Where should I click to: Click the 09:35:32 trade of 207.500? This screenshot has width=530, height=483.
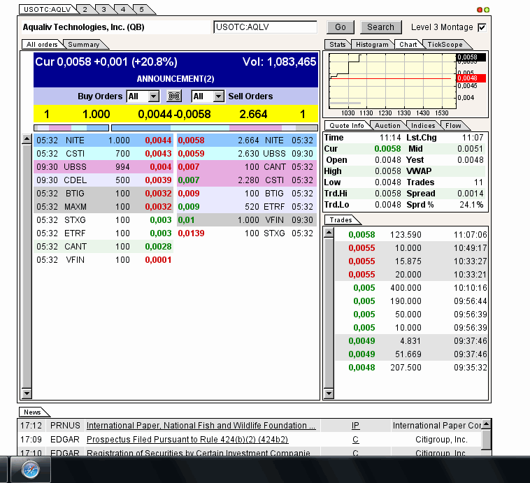(x=411, y=368)
